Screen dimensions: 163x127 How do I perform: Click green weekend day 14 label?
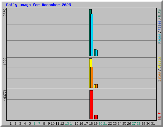coord(72,124)
